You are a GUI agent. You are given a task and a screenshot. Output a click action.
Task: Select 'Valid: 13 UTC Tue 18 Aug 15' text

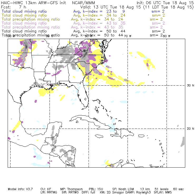pos(111,7)
